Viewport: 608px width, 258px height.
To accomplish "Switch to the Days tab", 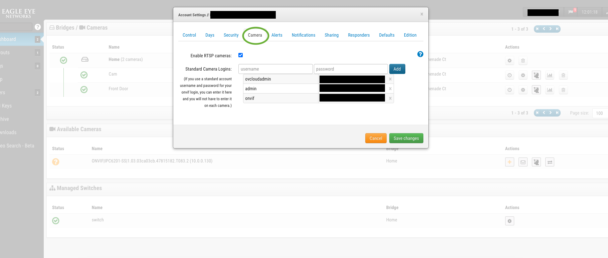I will coord(210,35).
